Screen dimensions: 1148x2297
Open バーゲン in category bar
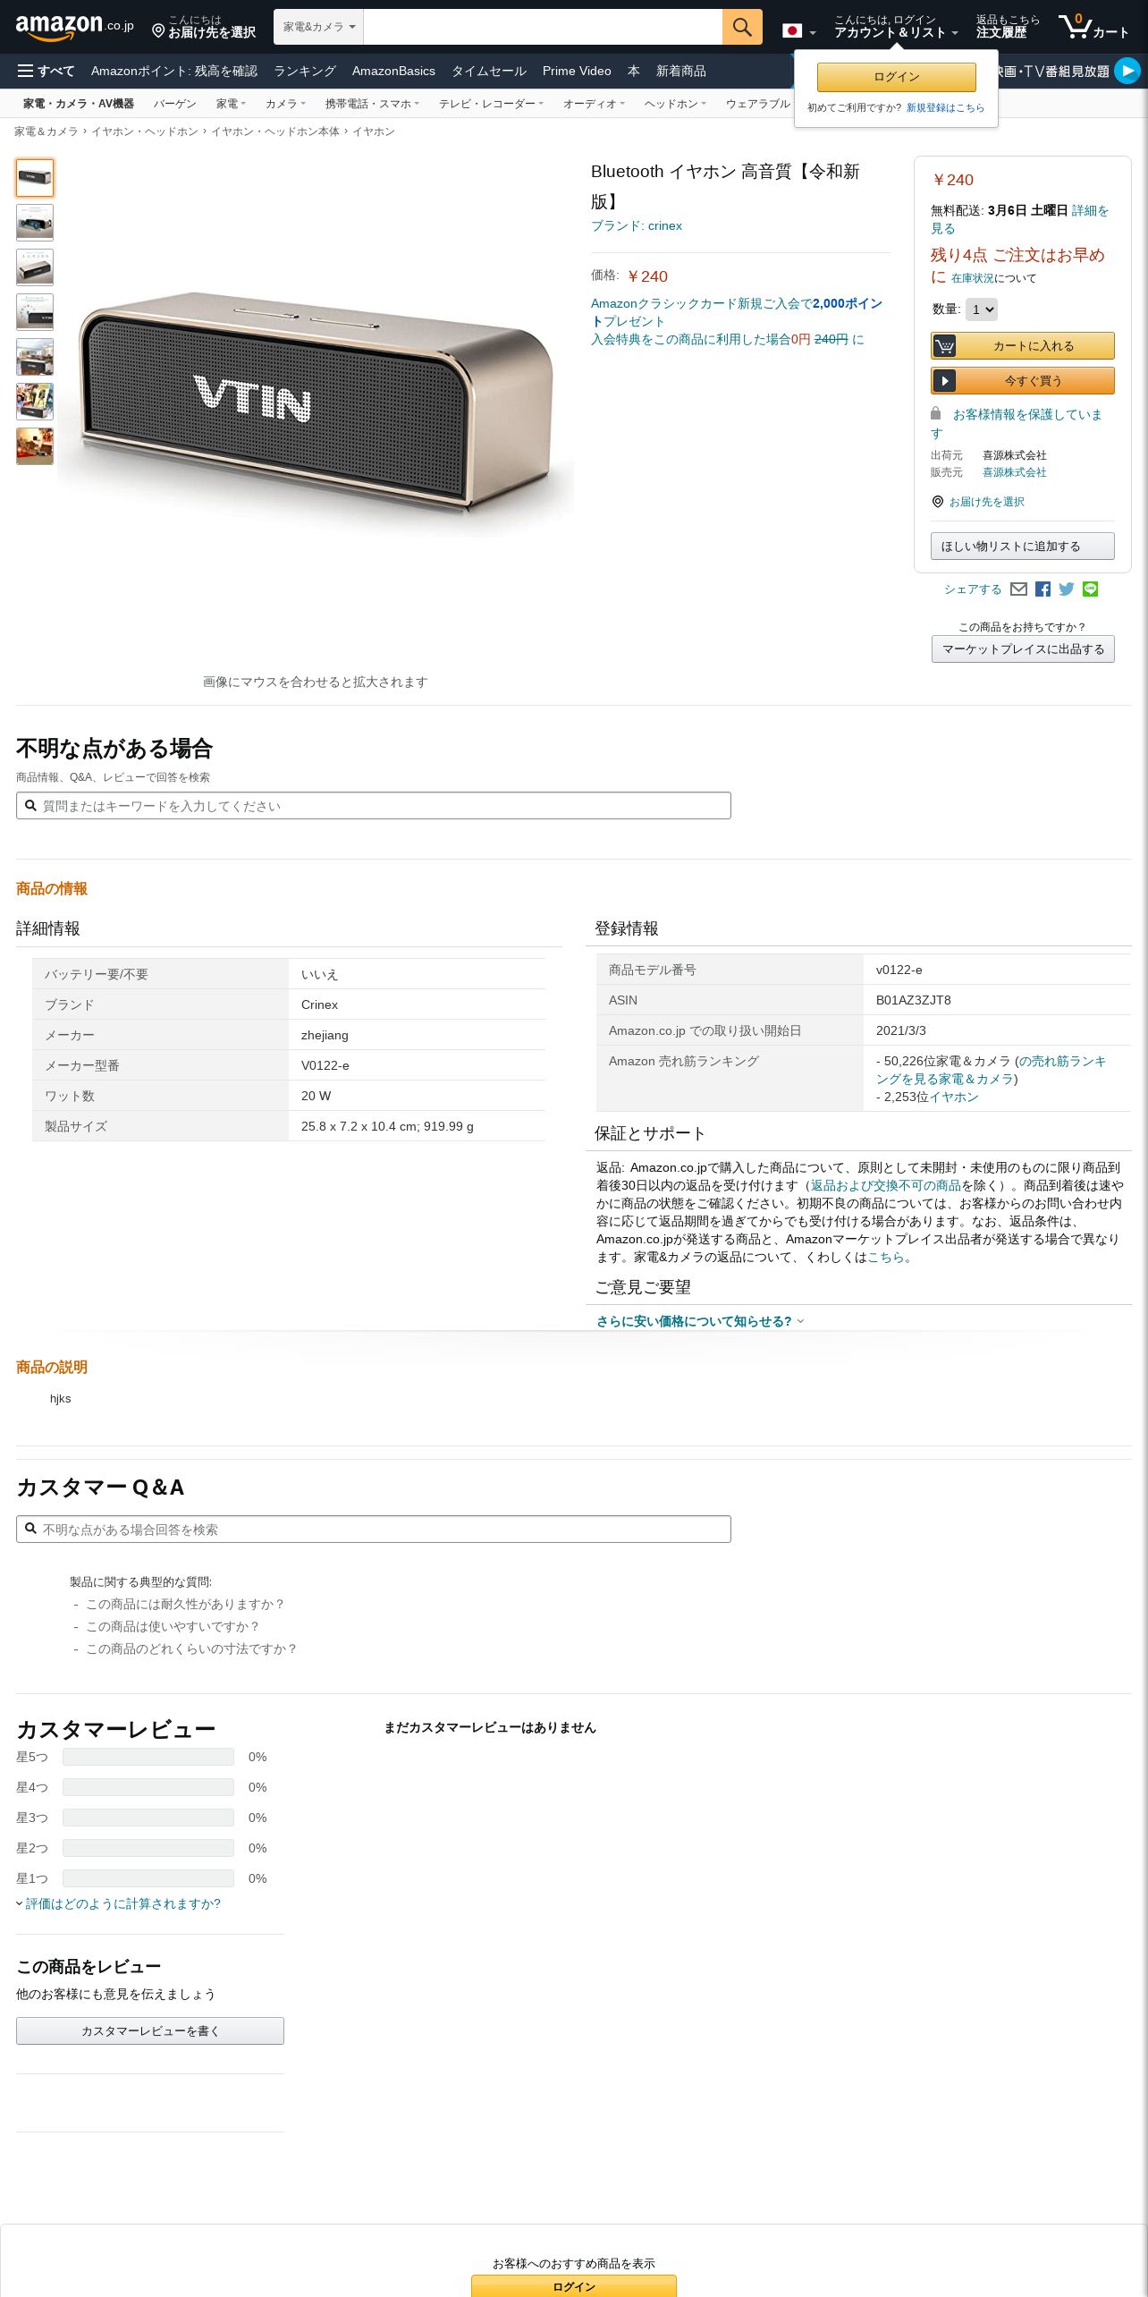click(x=174, y=104)
